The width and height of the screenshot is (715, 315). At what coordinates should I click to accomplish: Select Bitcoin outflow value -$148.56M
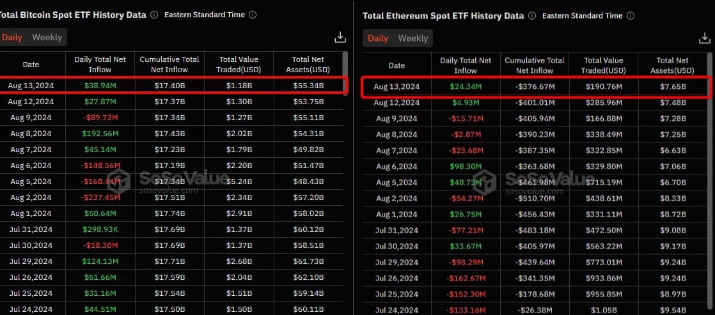pos(100,165)
